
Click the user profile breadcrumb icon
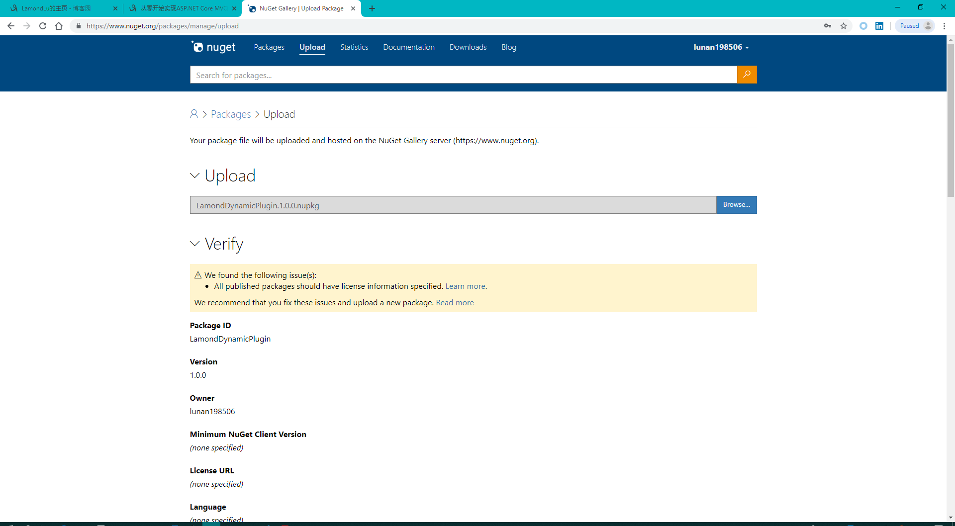coord(194,114)
